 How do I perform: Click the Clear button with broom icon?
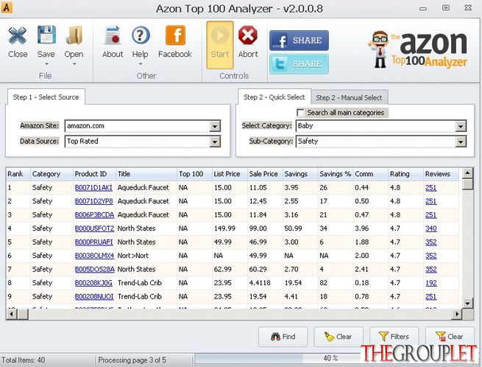pyautogui.click(x=339, y=337)
